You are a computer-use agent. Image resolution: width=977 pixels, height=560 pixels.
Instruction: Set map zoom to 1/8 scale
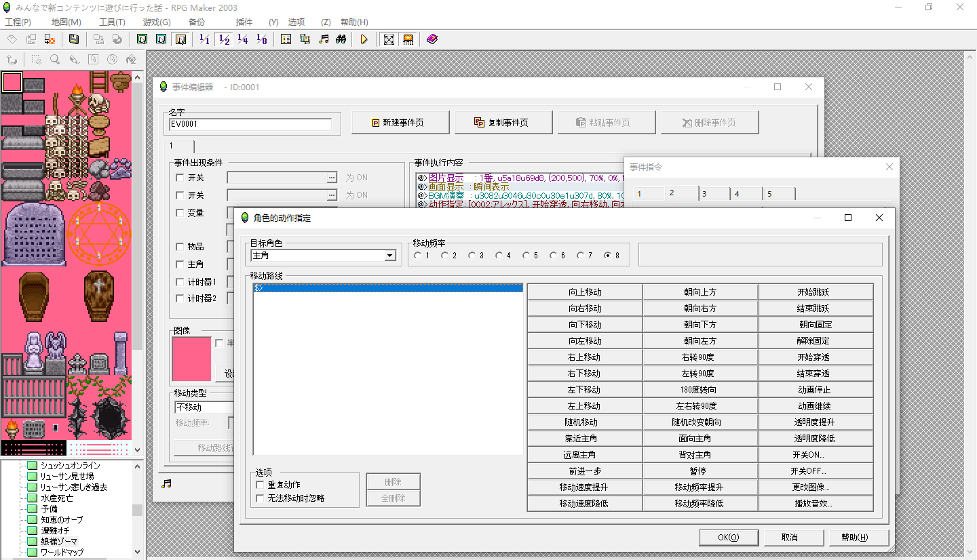[x=262, y=39]
